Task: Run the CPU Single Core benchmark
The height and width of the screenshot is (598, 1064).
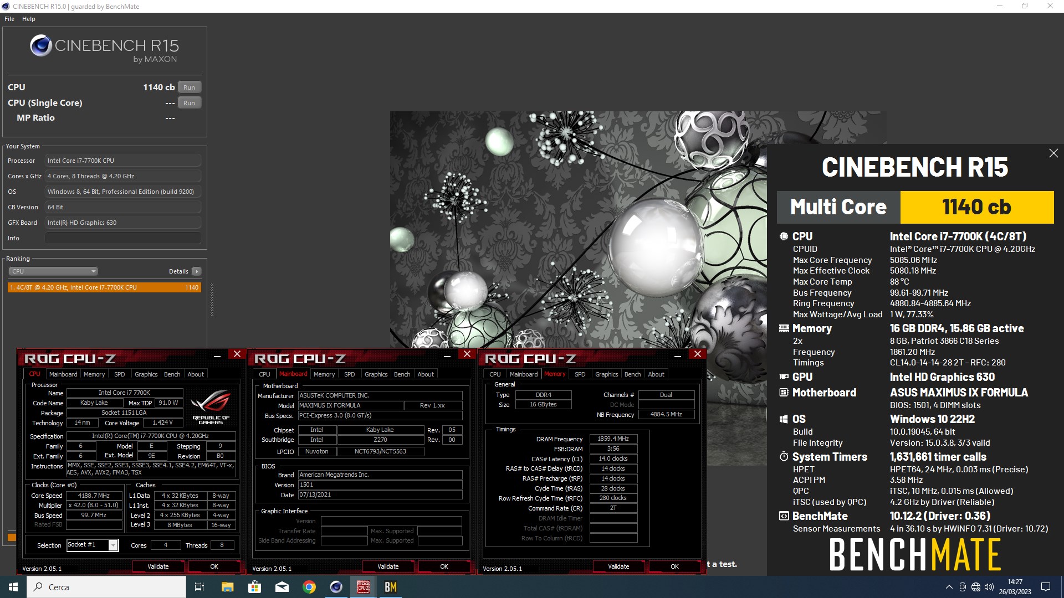Action: pos(190,103)
